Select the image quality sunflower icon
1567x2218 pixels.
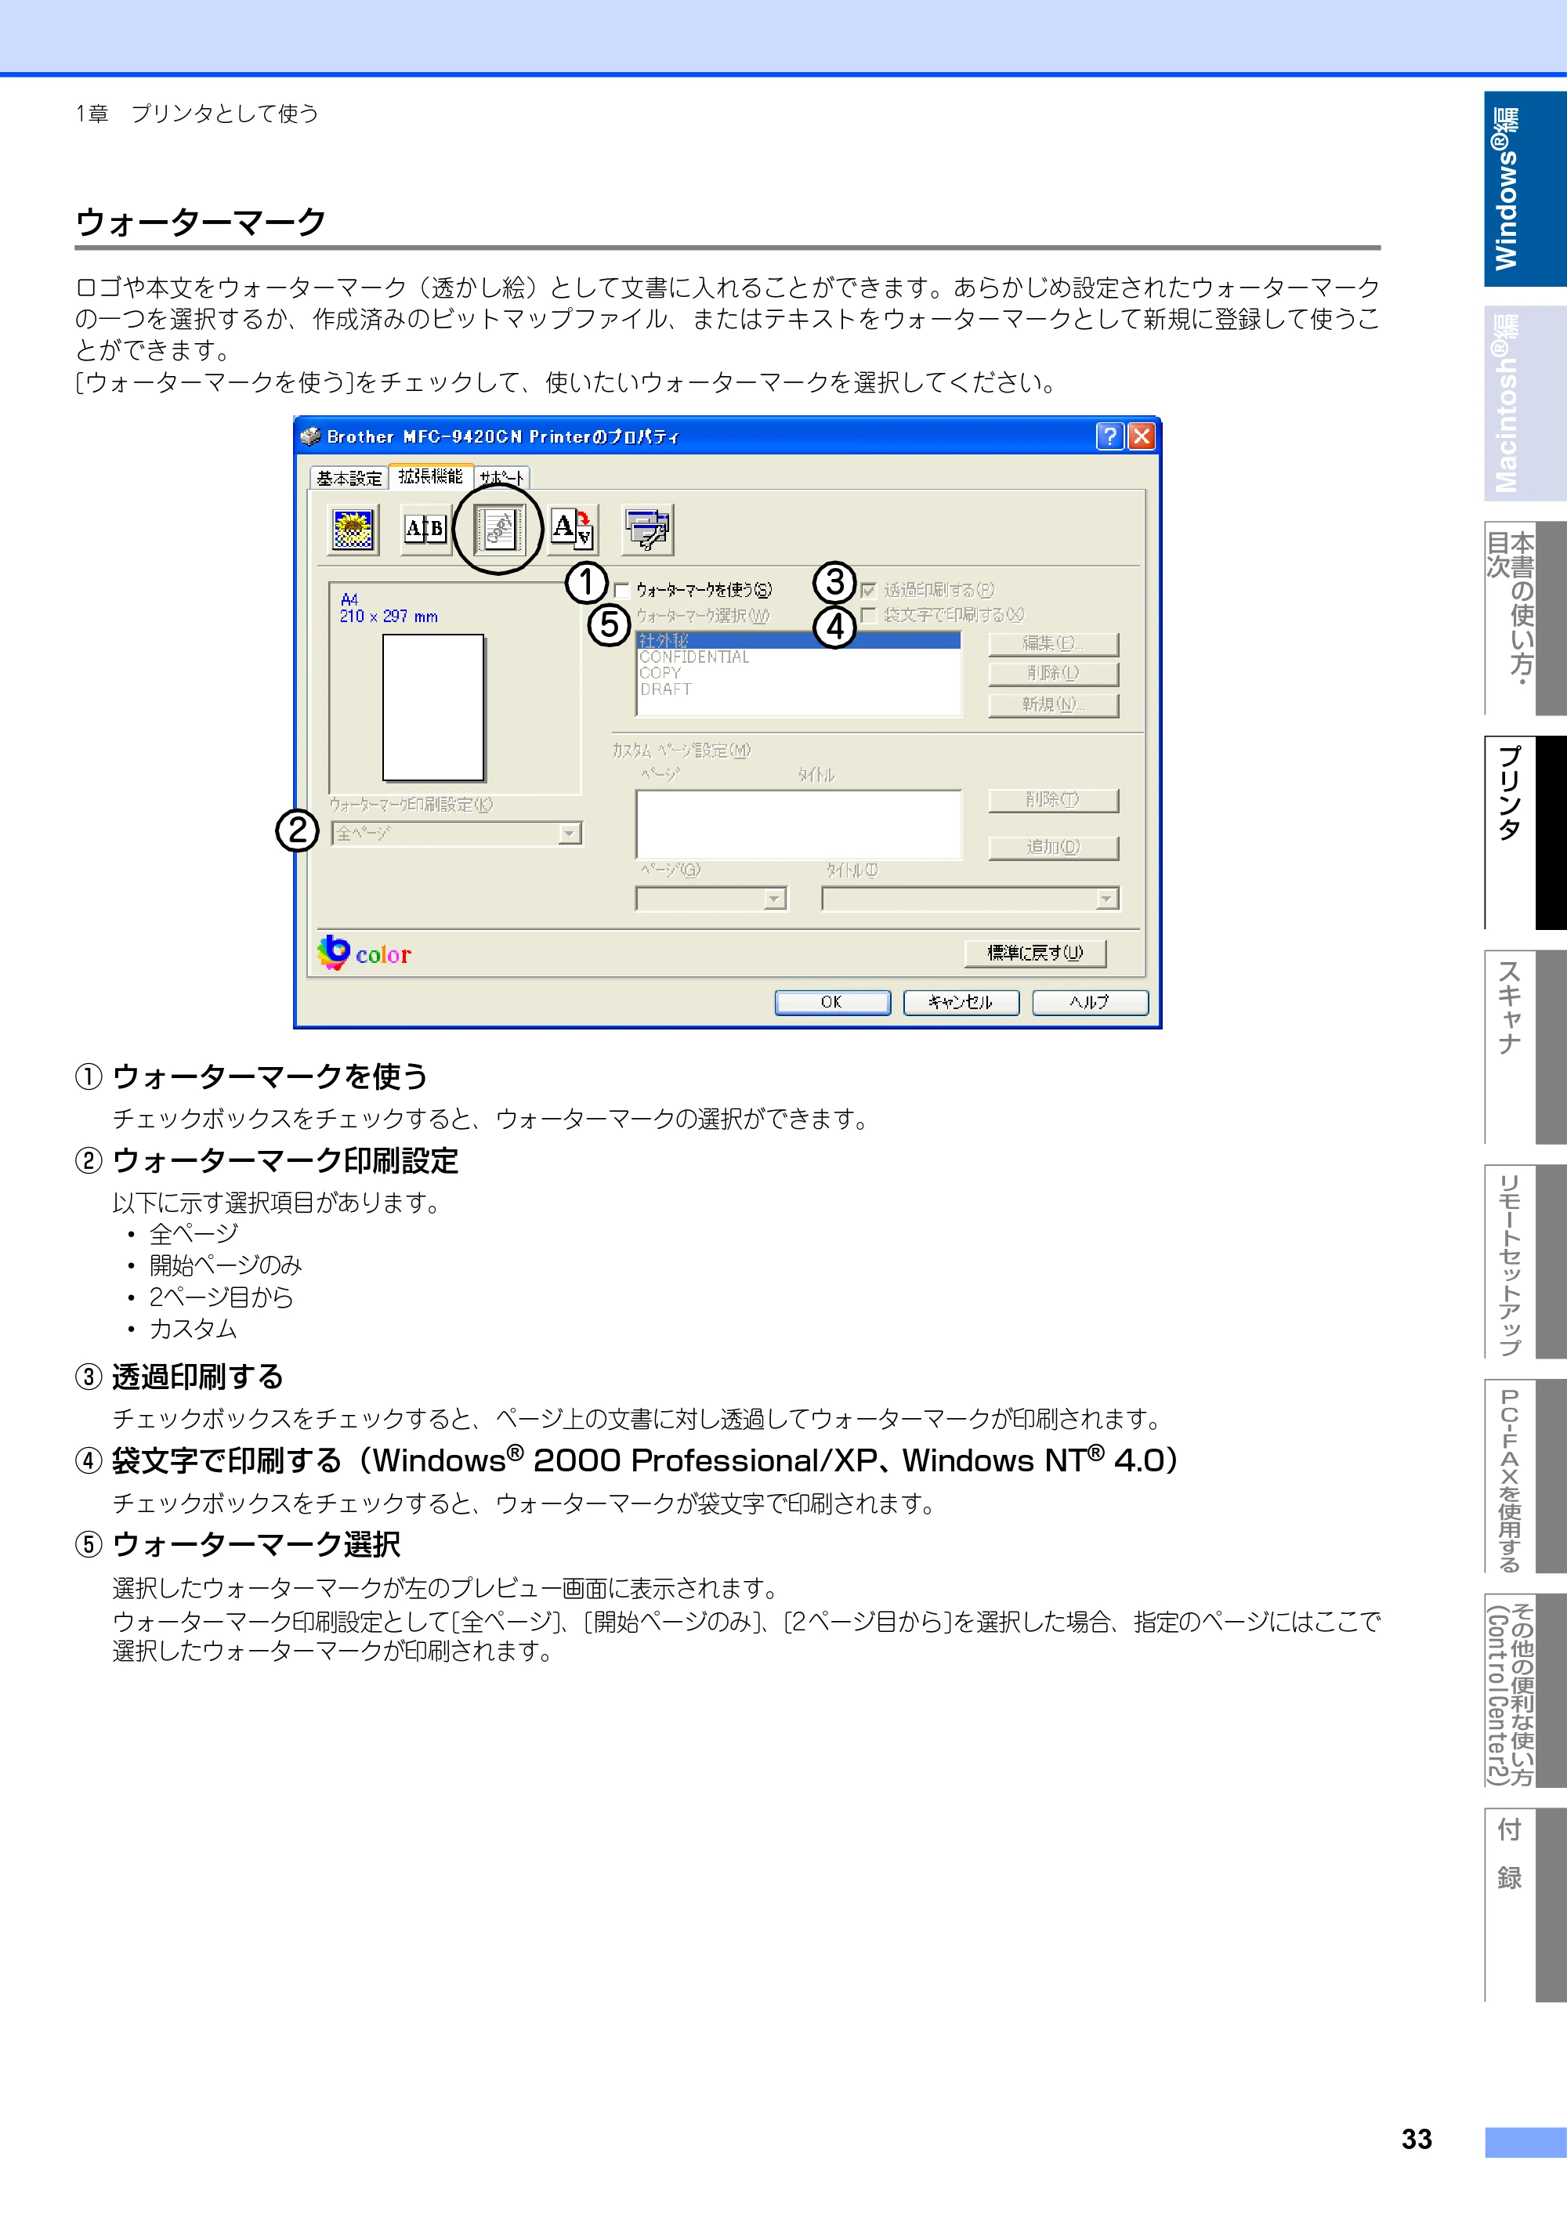[x=353, y=530]
